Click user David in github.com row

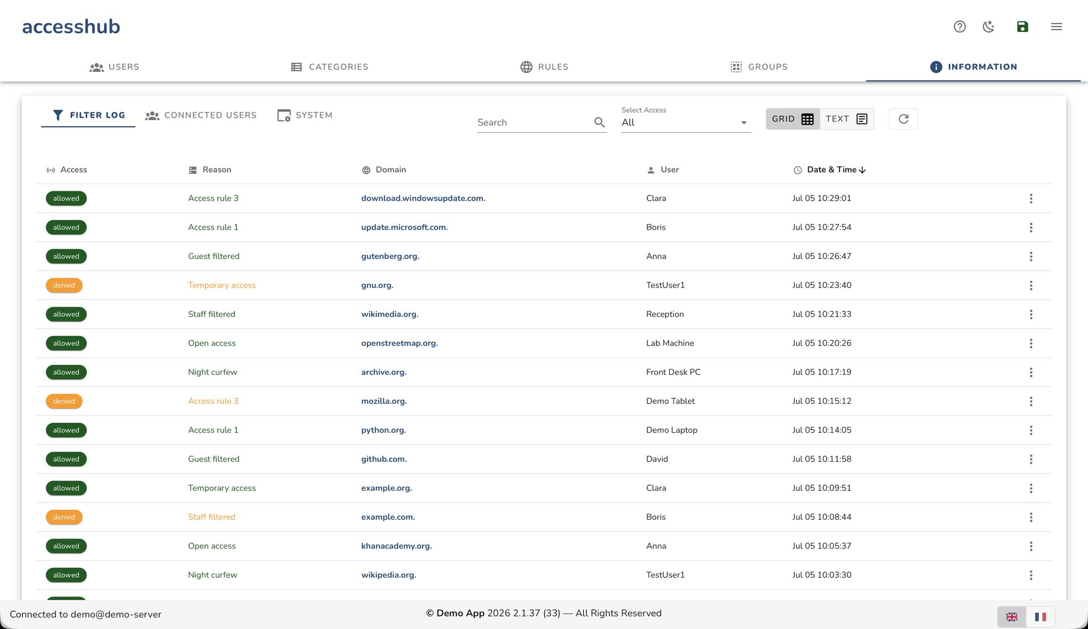(x=657, y=459)
